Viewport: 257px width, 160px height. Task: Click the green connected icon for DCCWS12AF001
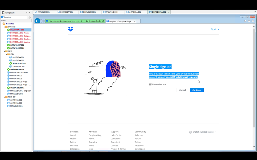click(8, 45)
